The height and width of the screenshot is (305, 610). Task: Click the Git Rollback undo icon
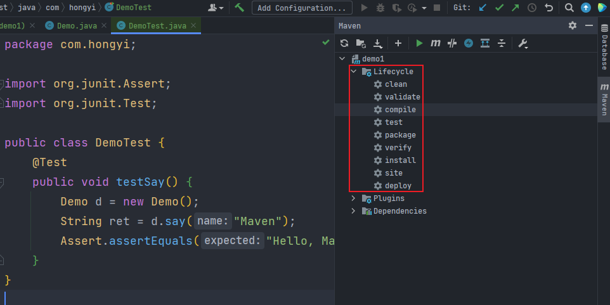548,8
